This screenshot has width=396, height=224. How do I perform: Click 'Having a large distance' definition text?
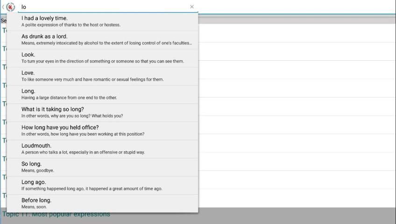tap(69, 98)
